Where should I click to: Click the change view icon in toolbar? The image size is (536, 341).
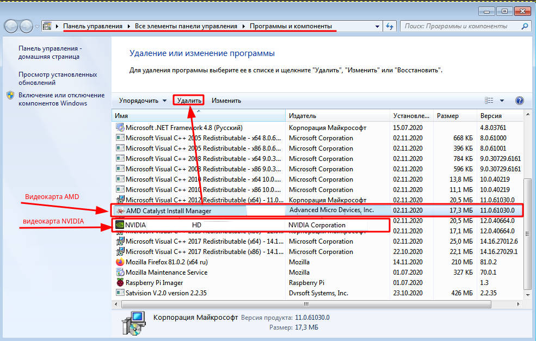pyautogui.click(x=489, y=101)
